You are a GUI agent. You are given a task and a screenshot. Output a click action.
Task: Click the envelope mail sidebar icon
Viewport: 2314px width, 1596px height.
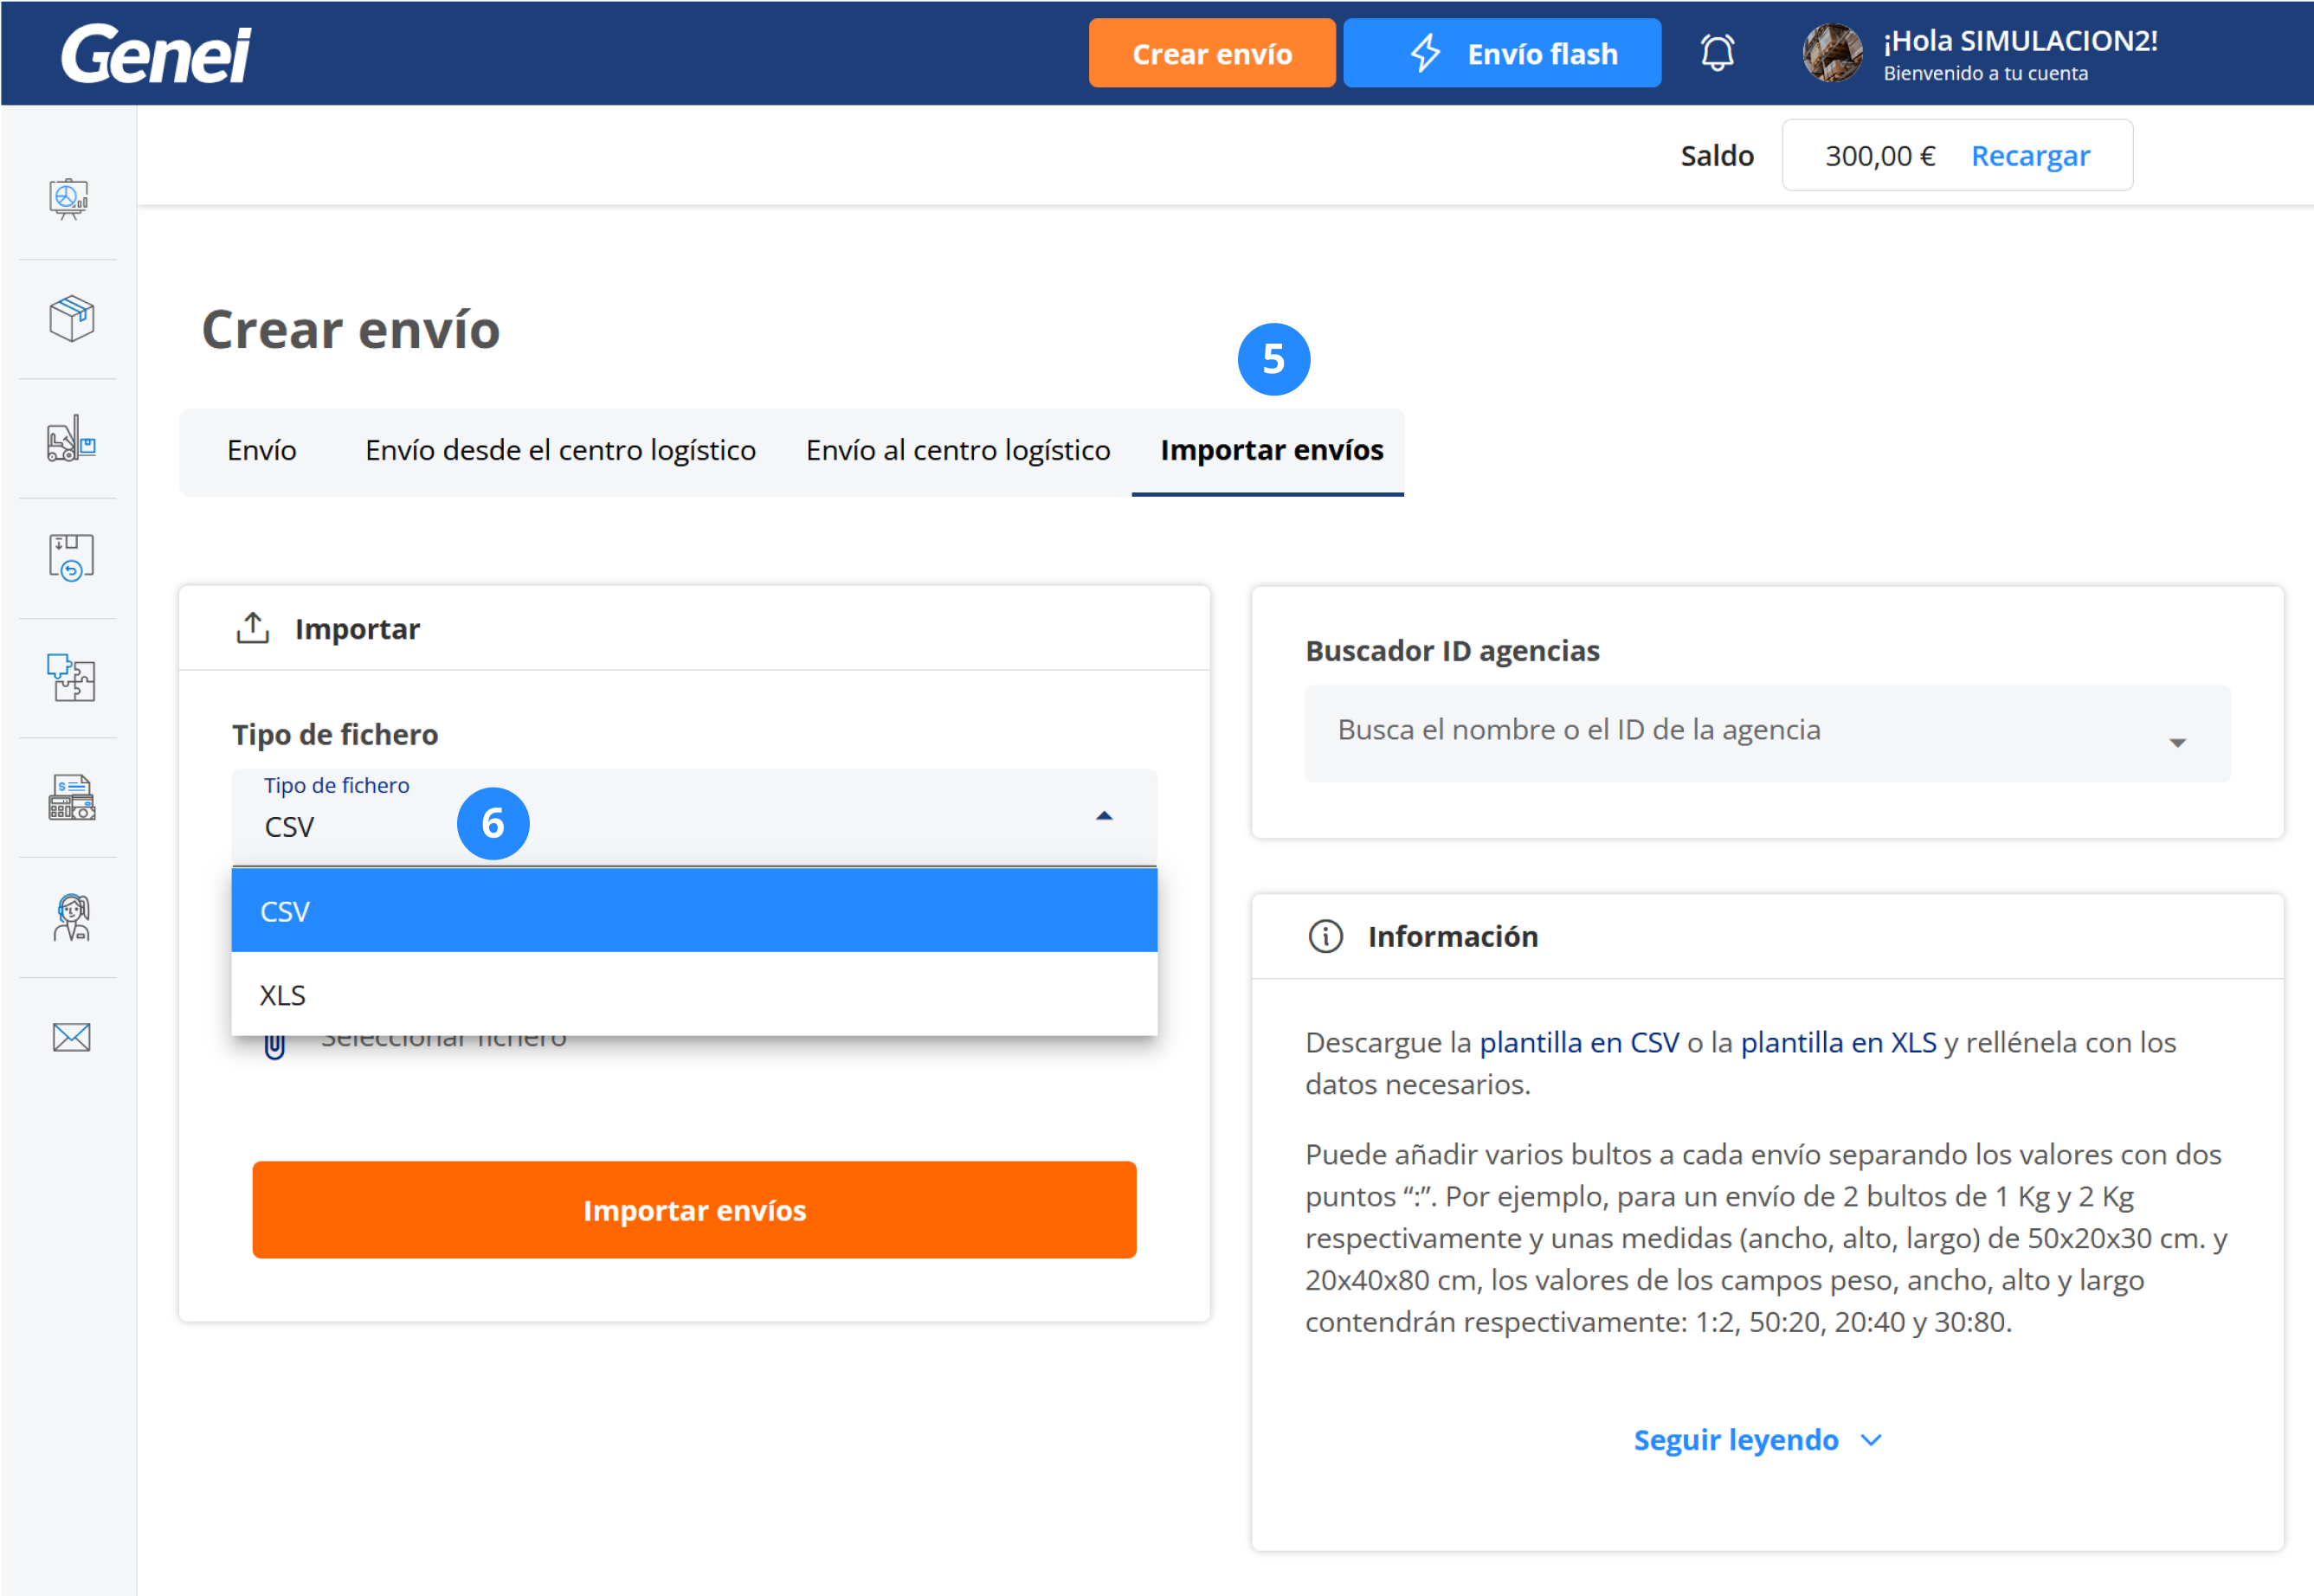coord(71,1037)
